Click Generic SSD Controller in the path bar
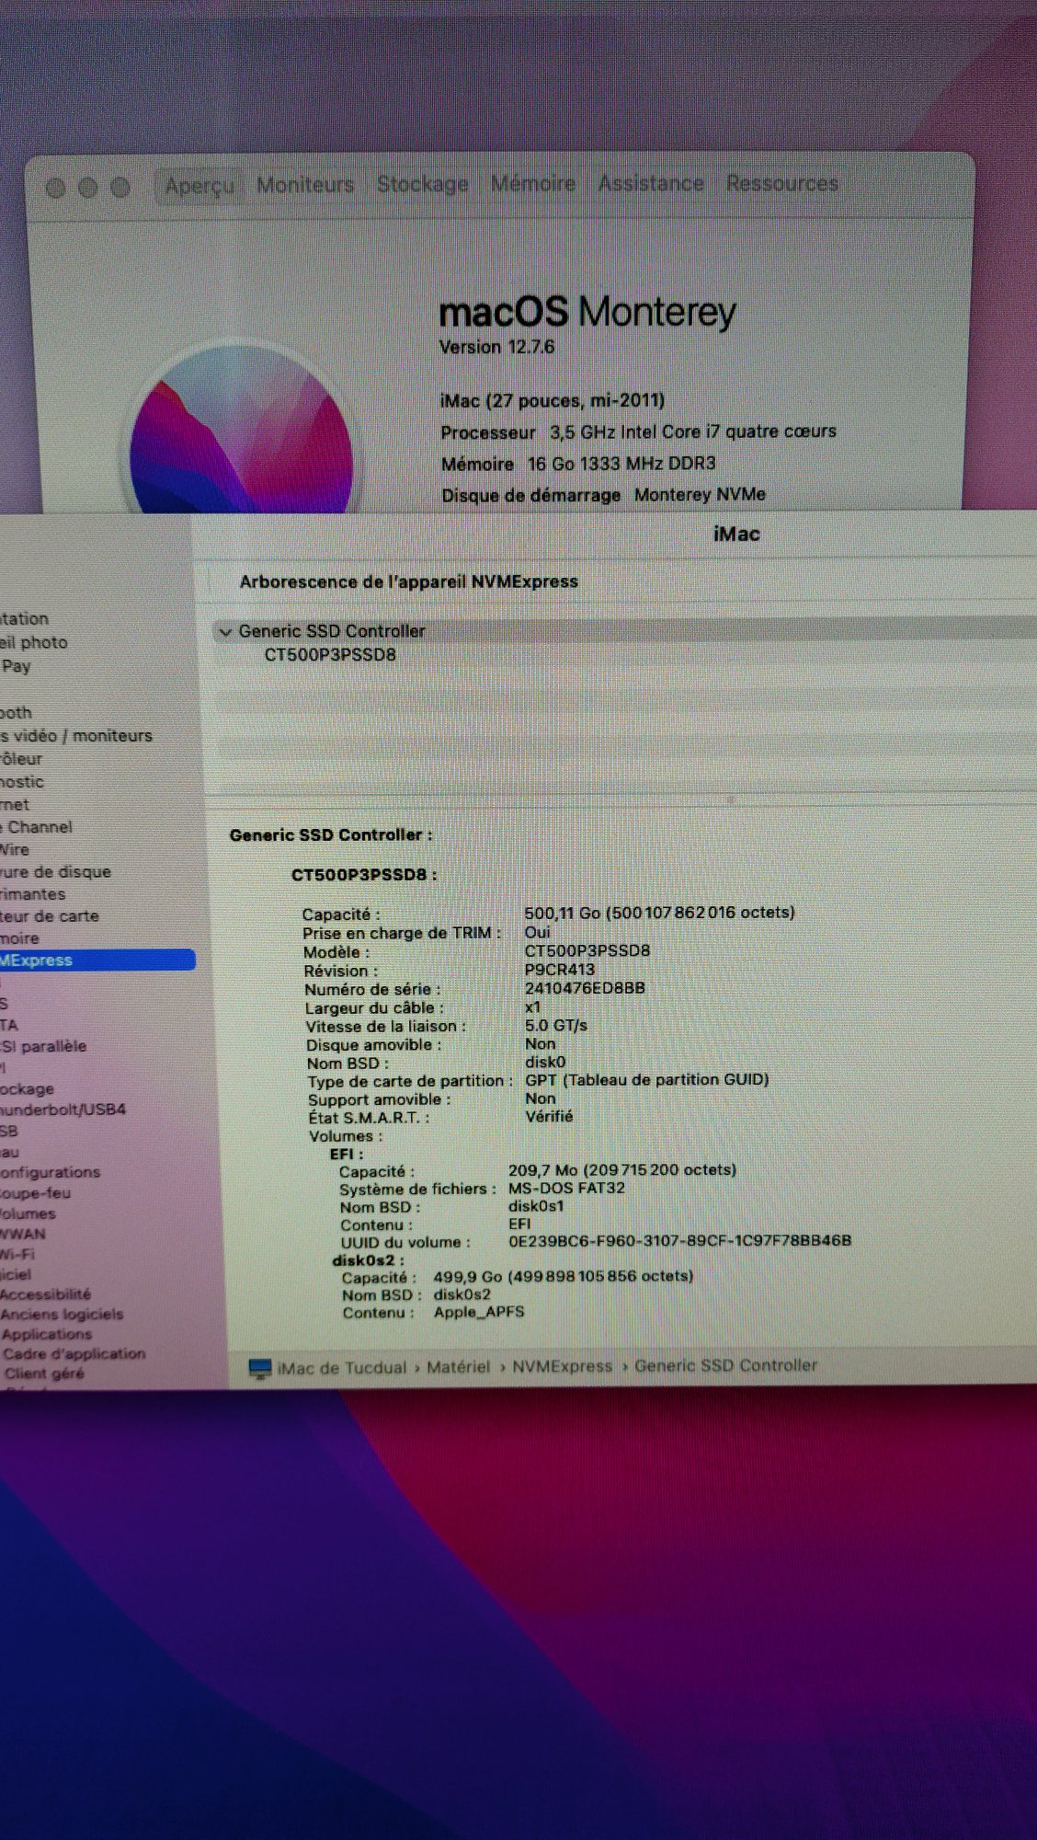The width and height of the screenshot is (1037, 1840). [725, 1365]
